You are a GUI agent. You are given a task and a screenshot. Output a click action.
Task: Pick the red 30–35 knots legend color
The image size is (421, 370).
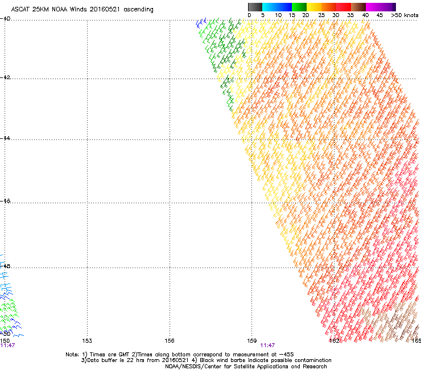pyautogui.click(x=344, y=7)
